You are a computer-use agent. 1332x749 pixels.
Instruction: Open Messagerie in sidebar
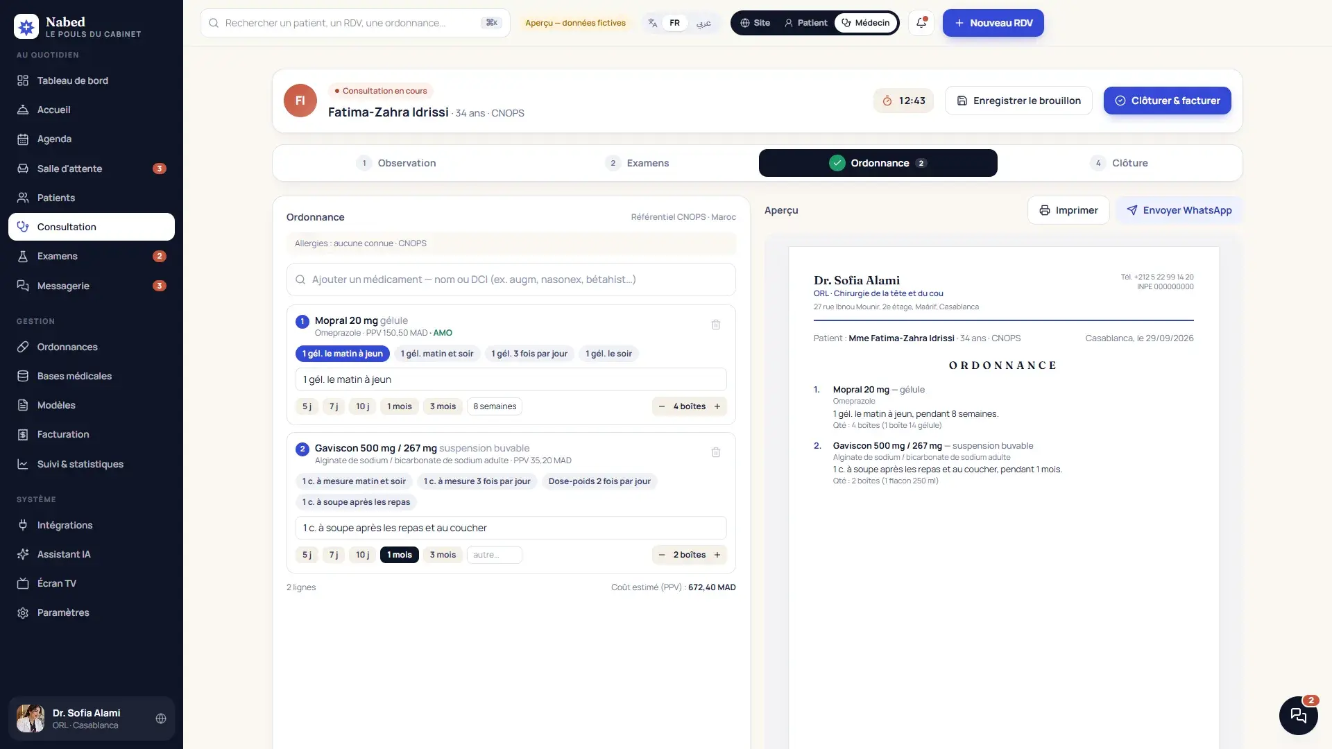(92, 286)
